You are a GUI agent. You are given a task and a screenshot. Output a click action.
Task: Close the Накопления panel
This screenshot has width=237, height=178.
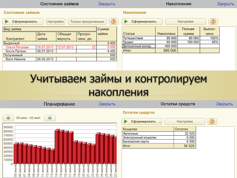tap(225, 4)
